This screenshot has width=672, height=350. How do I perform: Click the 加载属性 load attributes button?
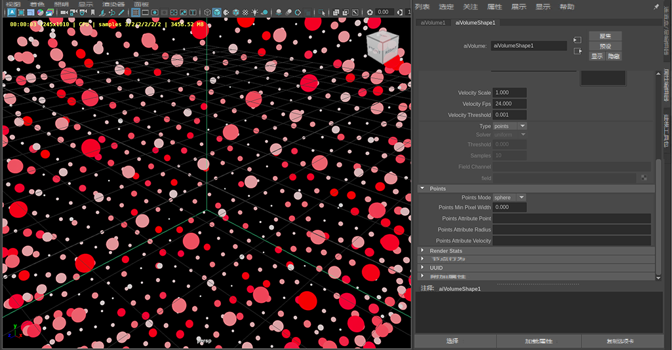point(539,341)
